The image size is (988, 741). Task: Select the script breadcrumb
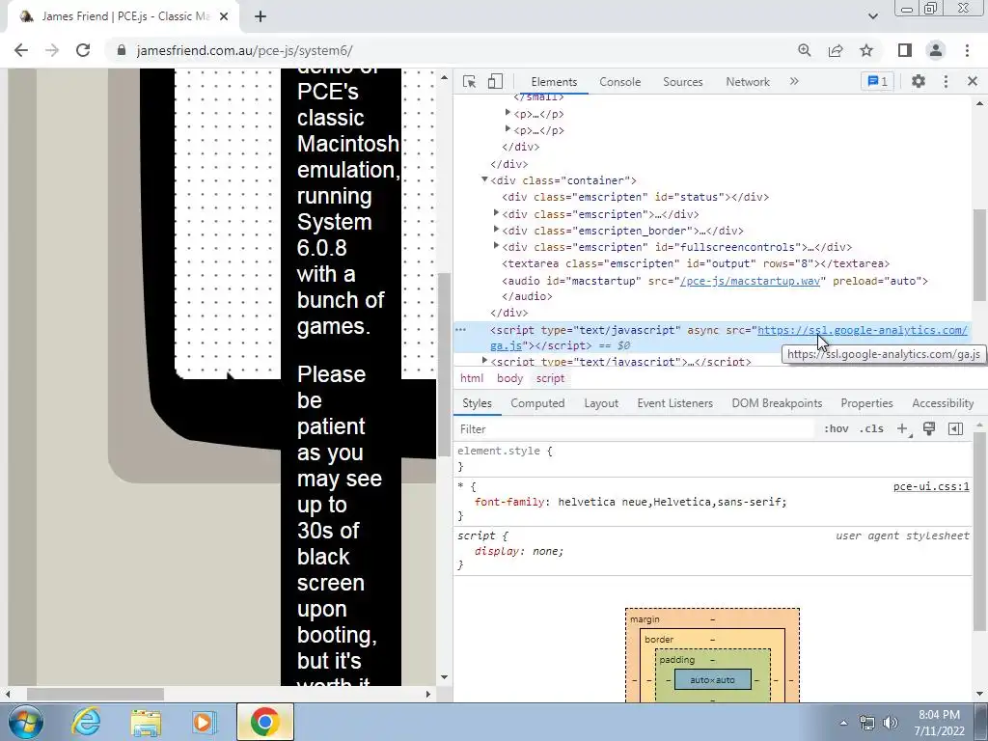pos(550,378)
